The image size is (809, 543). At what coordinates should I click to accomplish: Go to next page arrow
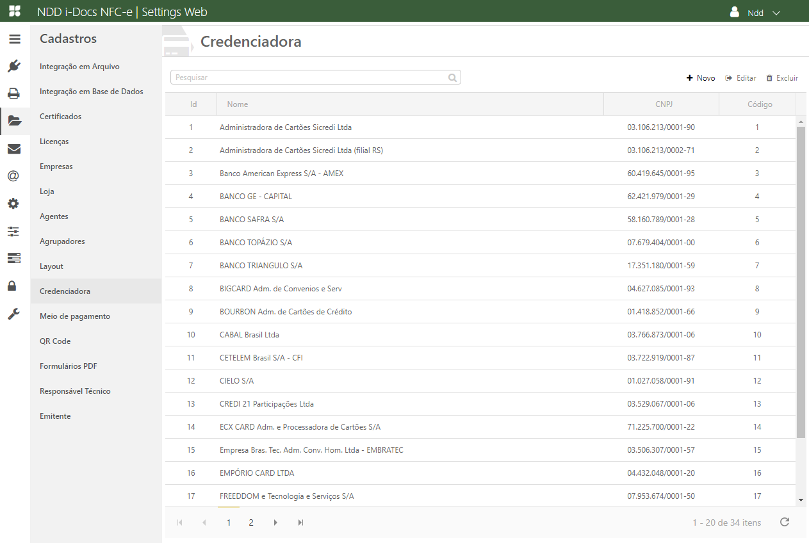coord(275,523)
